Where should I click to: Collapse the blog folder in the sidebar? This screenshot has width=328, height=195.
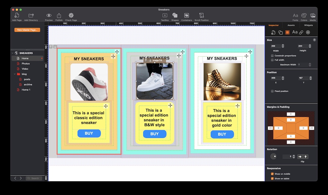click(x=14, y=74)
